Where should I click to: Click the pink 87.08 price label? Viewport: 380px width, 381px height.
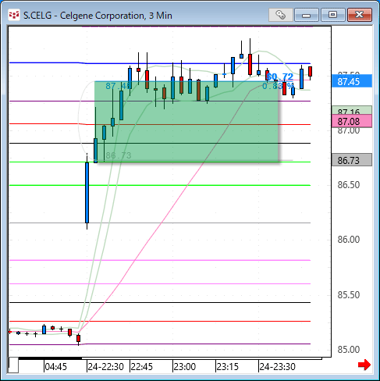(x=352, y=121)
